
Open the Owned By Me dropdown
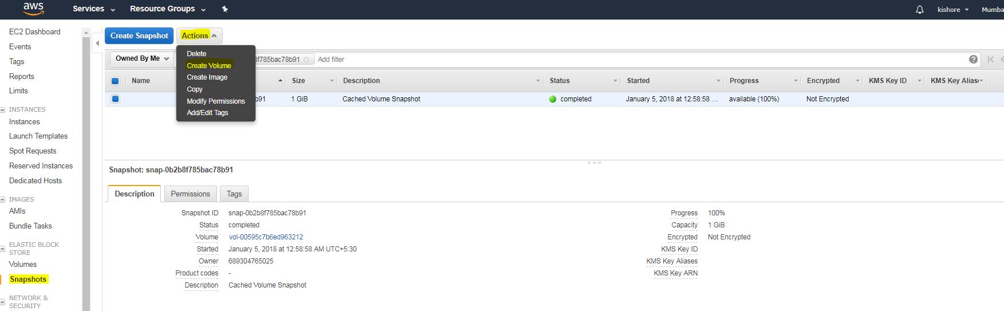[142, 58]
